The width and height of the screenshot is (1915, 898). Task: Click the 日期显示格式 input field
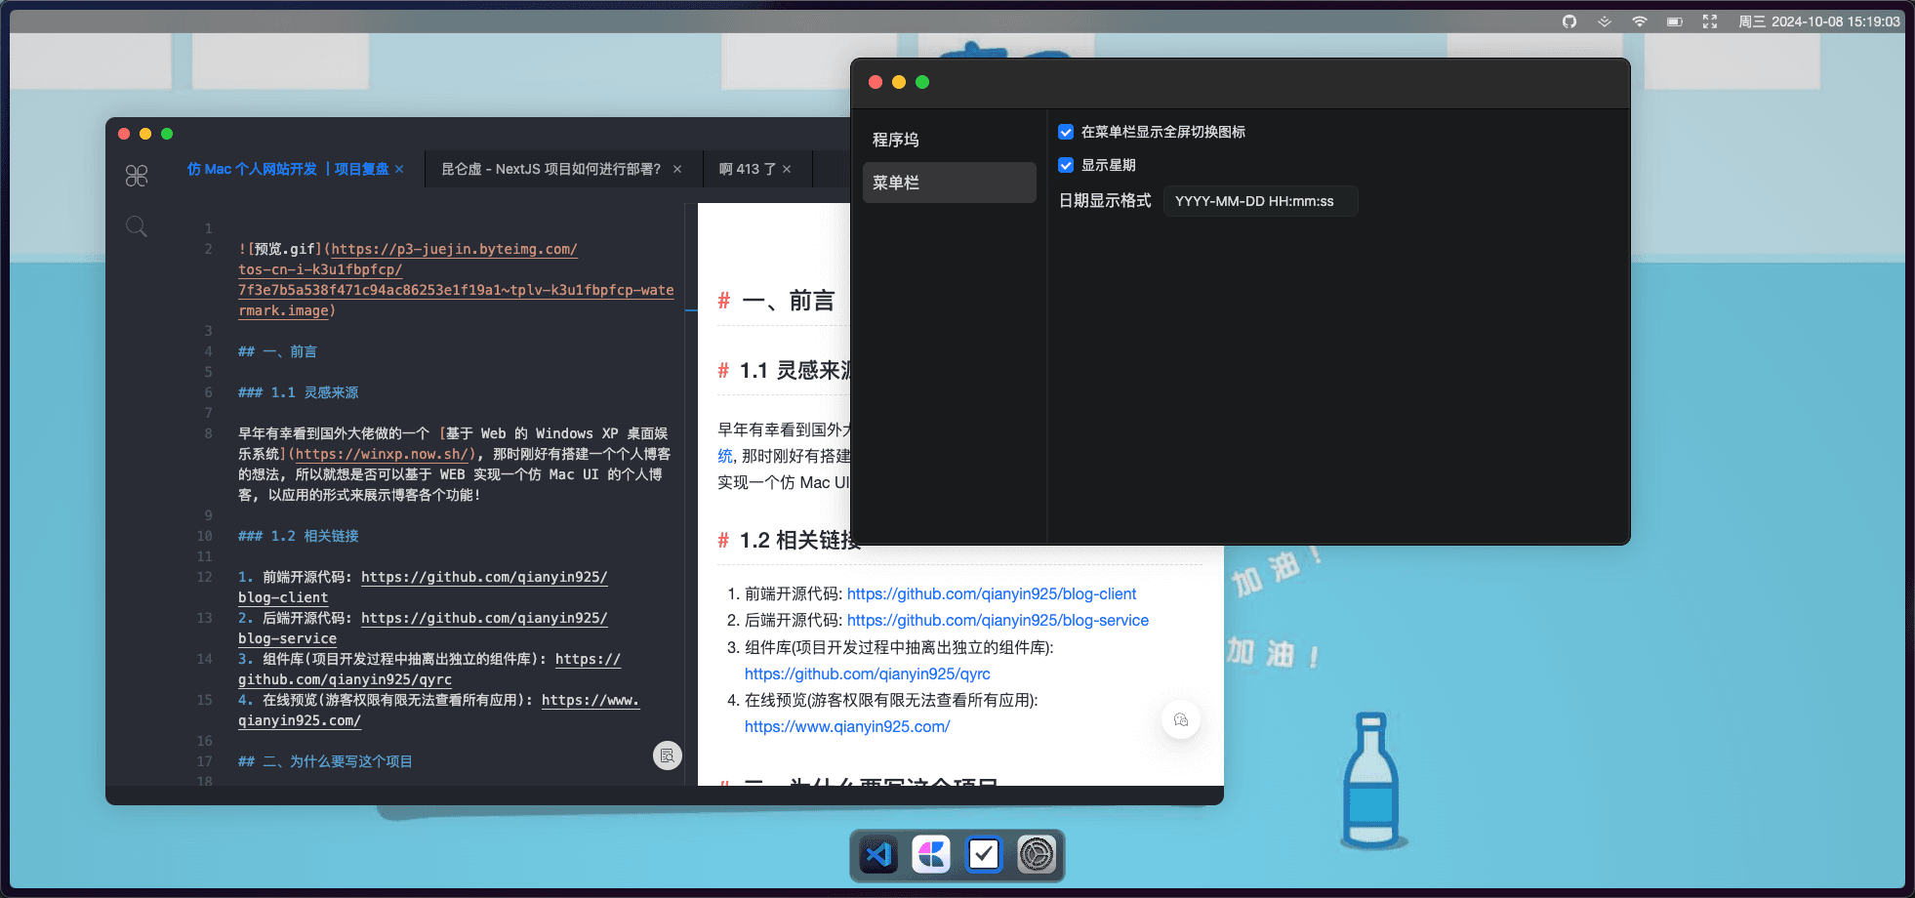coord(1260,201)
